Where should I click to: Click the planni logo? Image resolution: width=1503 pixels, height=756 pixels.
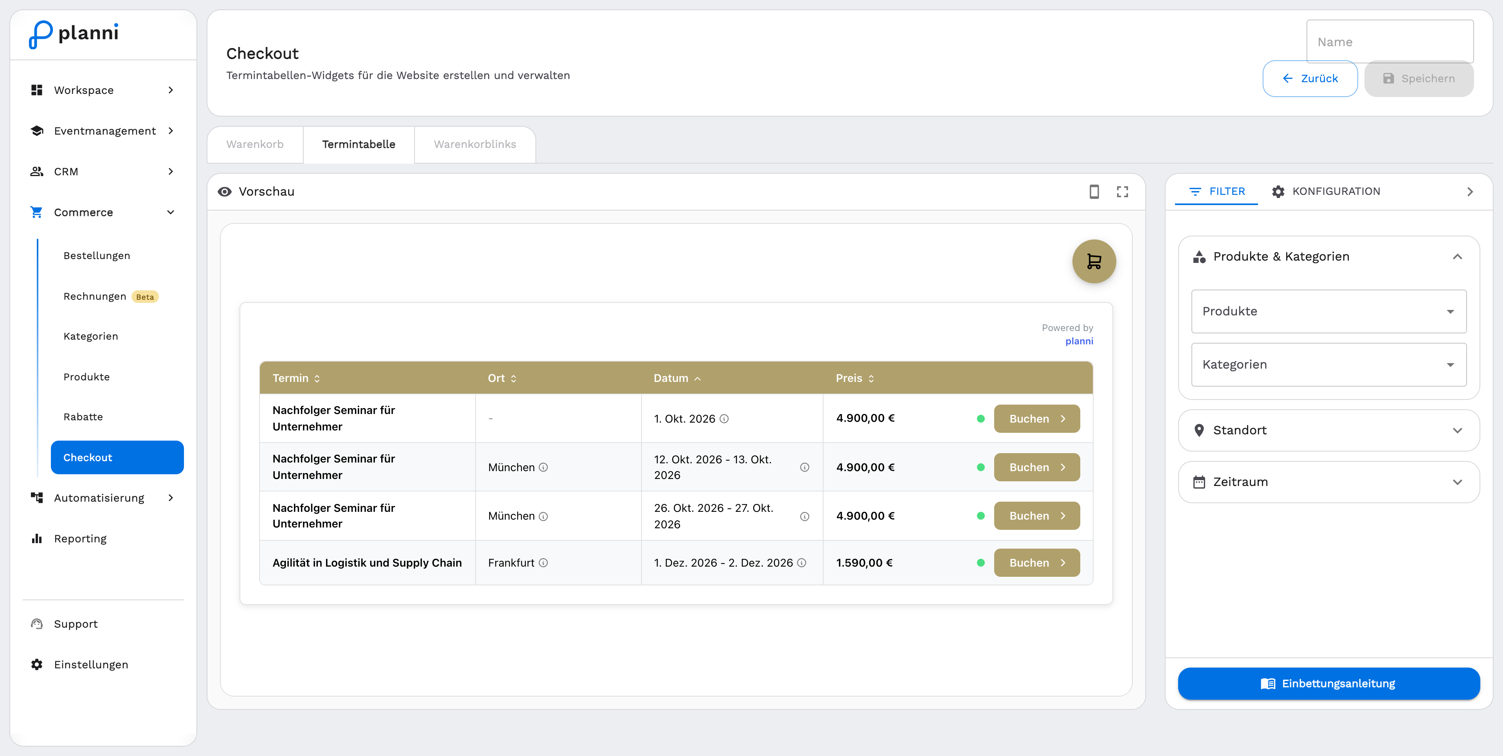74,34
